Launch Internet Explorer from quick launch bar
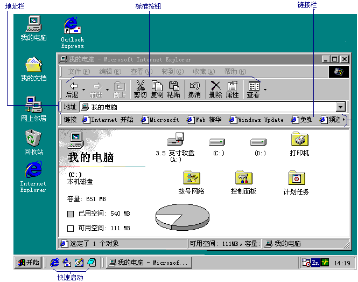Viewport: 358px width, 282px height. pos(54,263)
